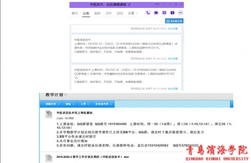Expand the 工具 menu

coord(85,104)
